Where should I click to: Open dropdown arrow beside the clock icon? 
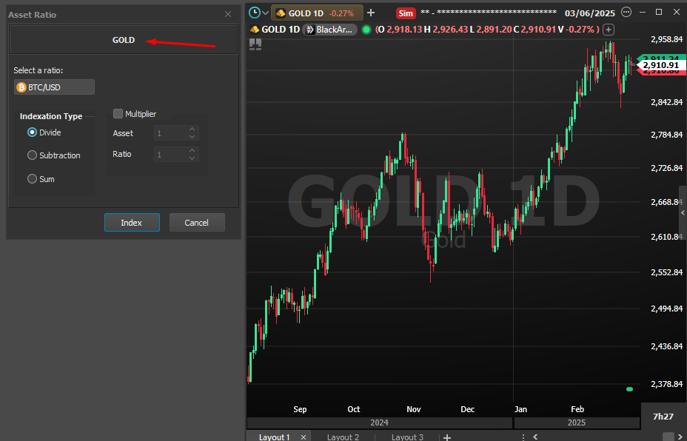pos(266,13)
